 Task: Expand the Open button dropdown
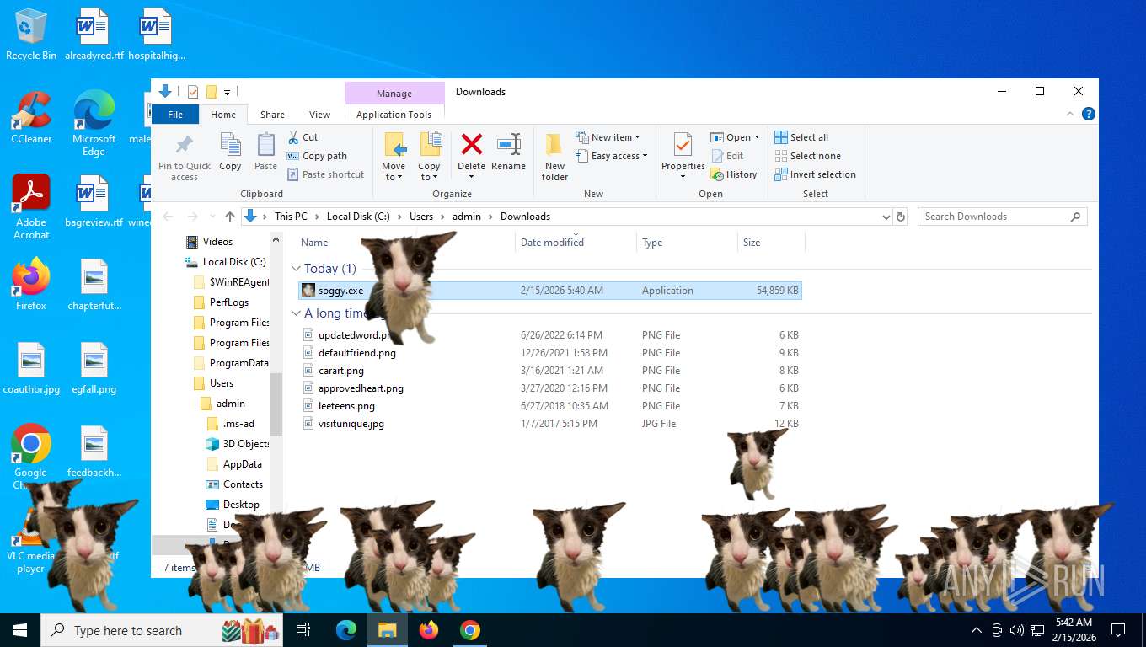757,137
